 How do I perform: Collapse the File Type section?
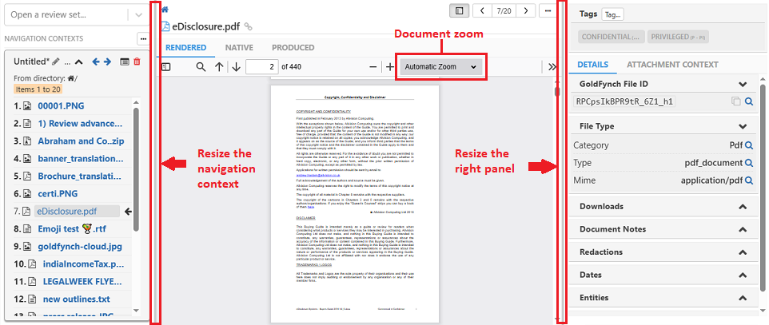[x=743, y=126]
